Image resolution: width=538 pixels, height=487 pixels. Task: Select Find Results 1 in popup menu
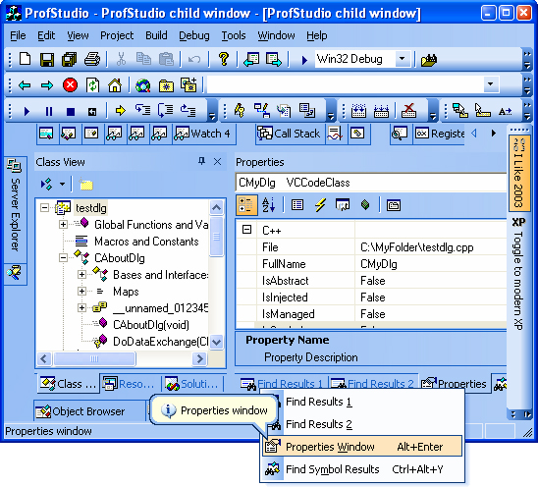(x=362, y=402)
